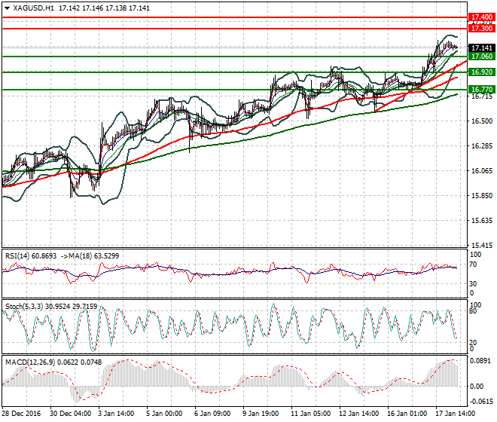Click the 15.635 price axis value
Image resolution: width=497 pixels, height=422 pixels.
[x=482, y=220]
